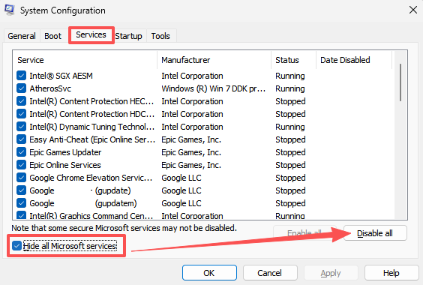Toggle Intel Dynamic Tuning Technology checkbox
Screen dimensions: 423x285
point(21,127)
